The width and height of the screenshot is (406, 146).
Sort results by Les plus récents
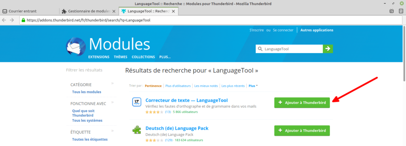233,86
